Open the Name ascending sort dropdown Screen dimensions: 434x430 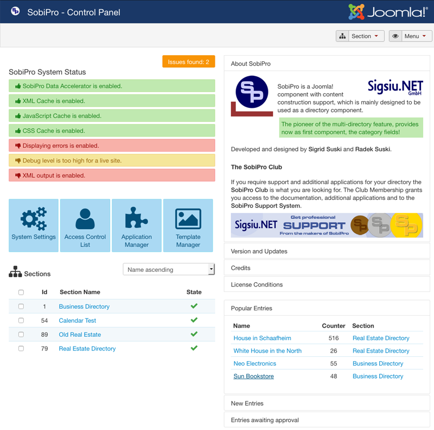(x=169, y=270)
